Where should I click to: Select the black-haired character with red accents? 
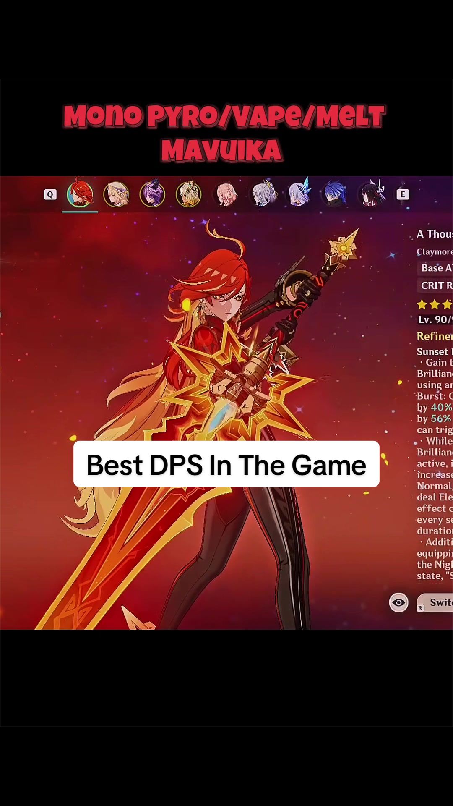372,194
